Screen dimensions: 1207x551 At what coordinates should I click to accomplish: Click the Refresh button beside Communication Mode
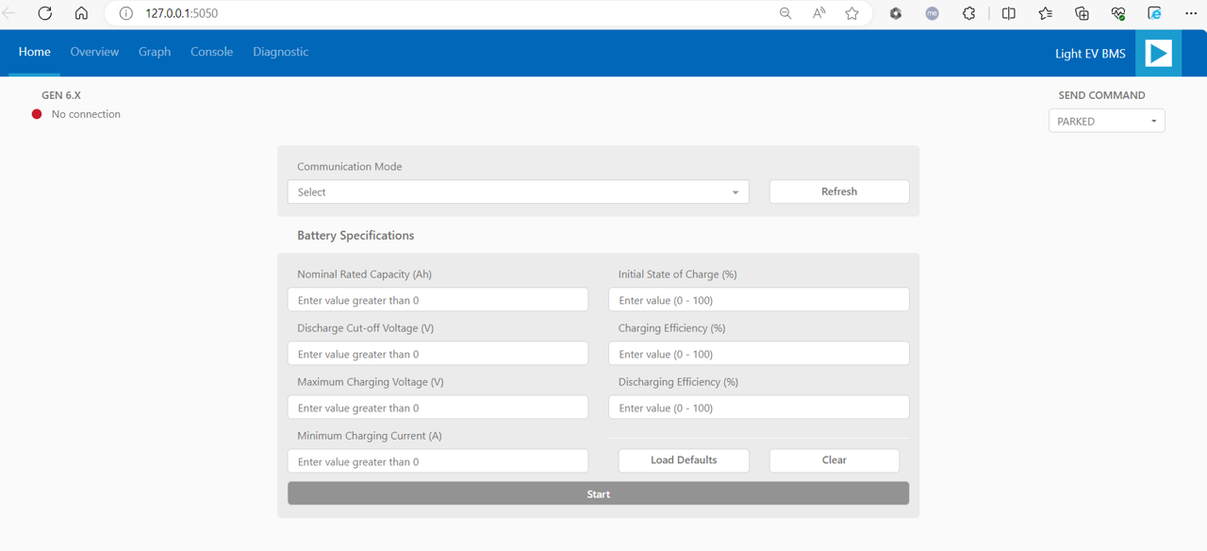(x=838, y=192)
